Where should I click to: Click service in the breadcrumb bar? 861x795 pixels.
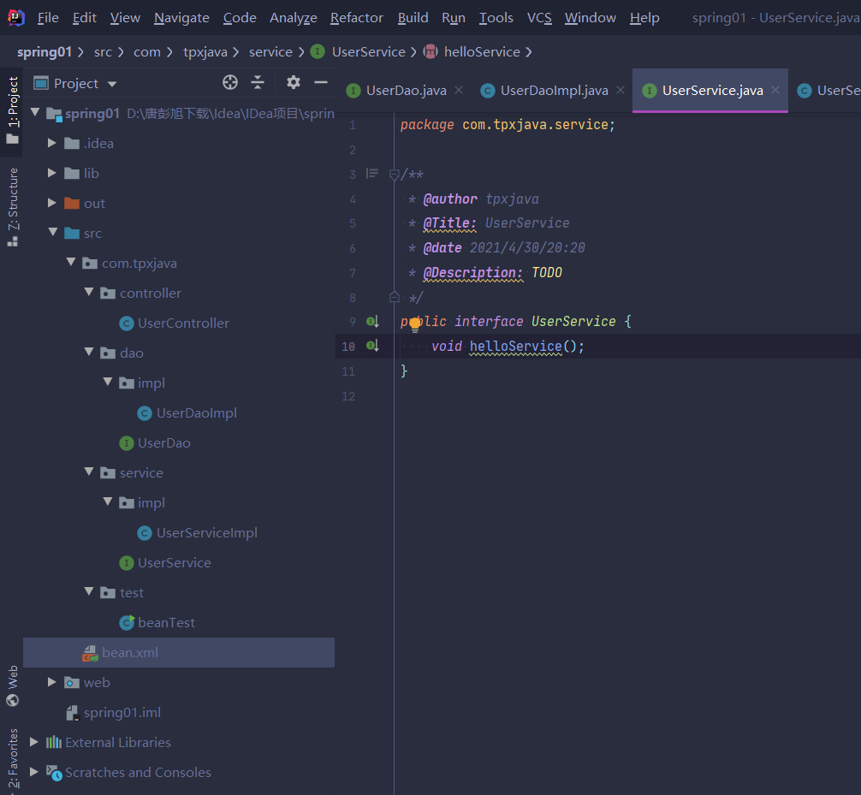click(x=270, y=51)
